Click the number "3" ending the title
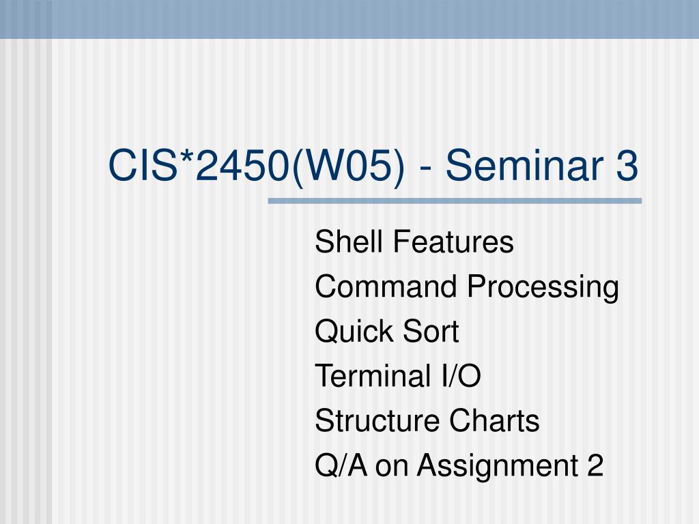The height and width of the screenshot is (524, 699). click(x=627, y=165)
